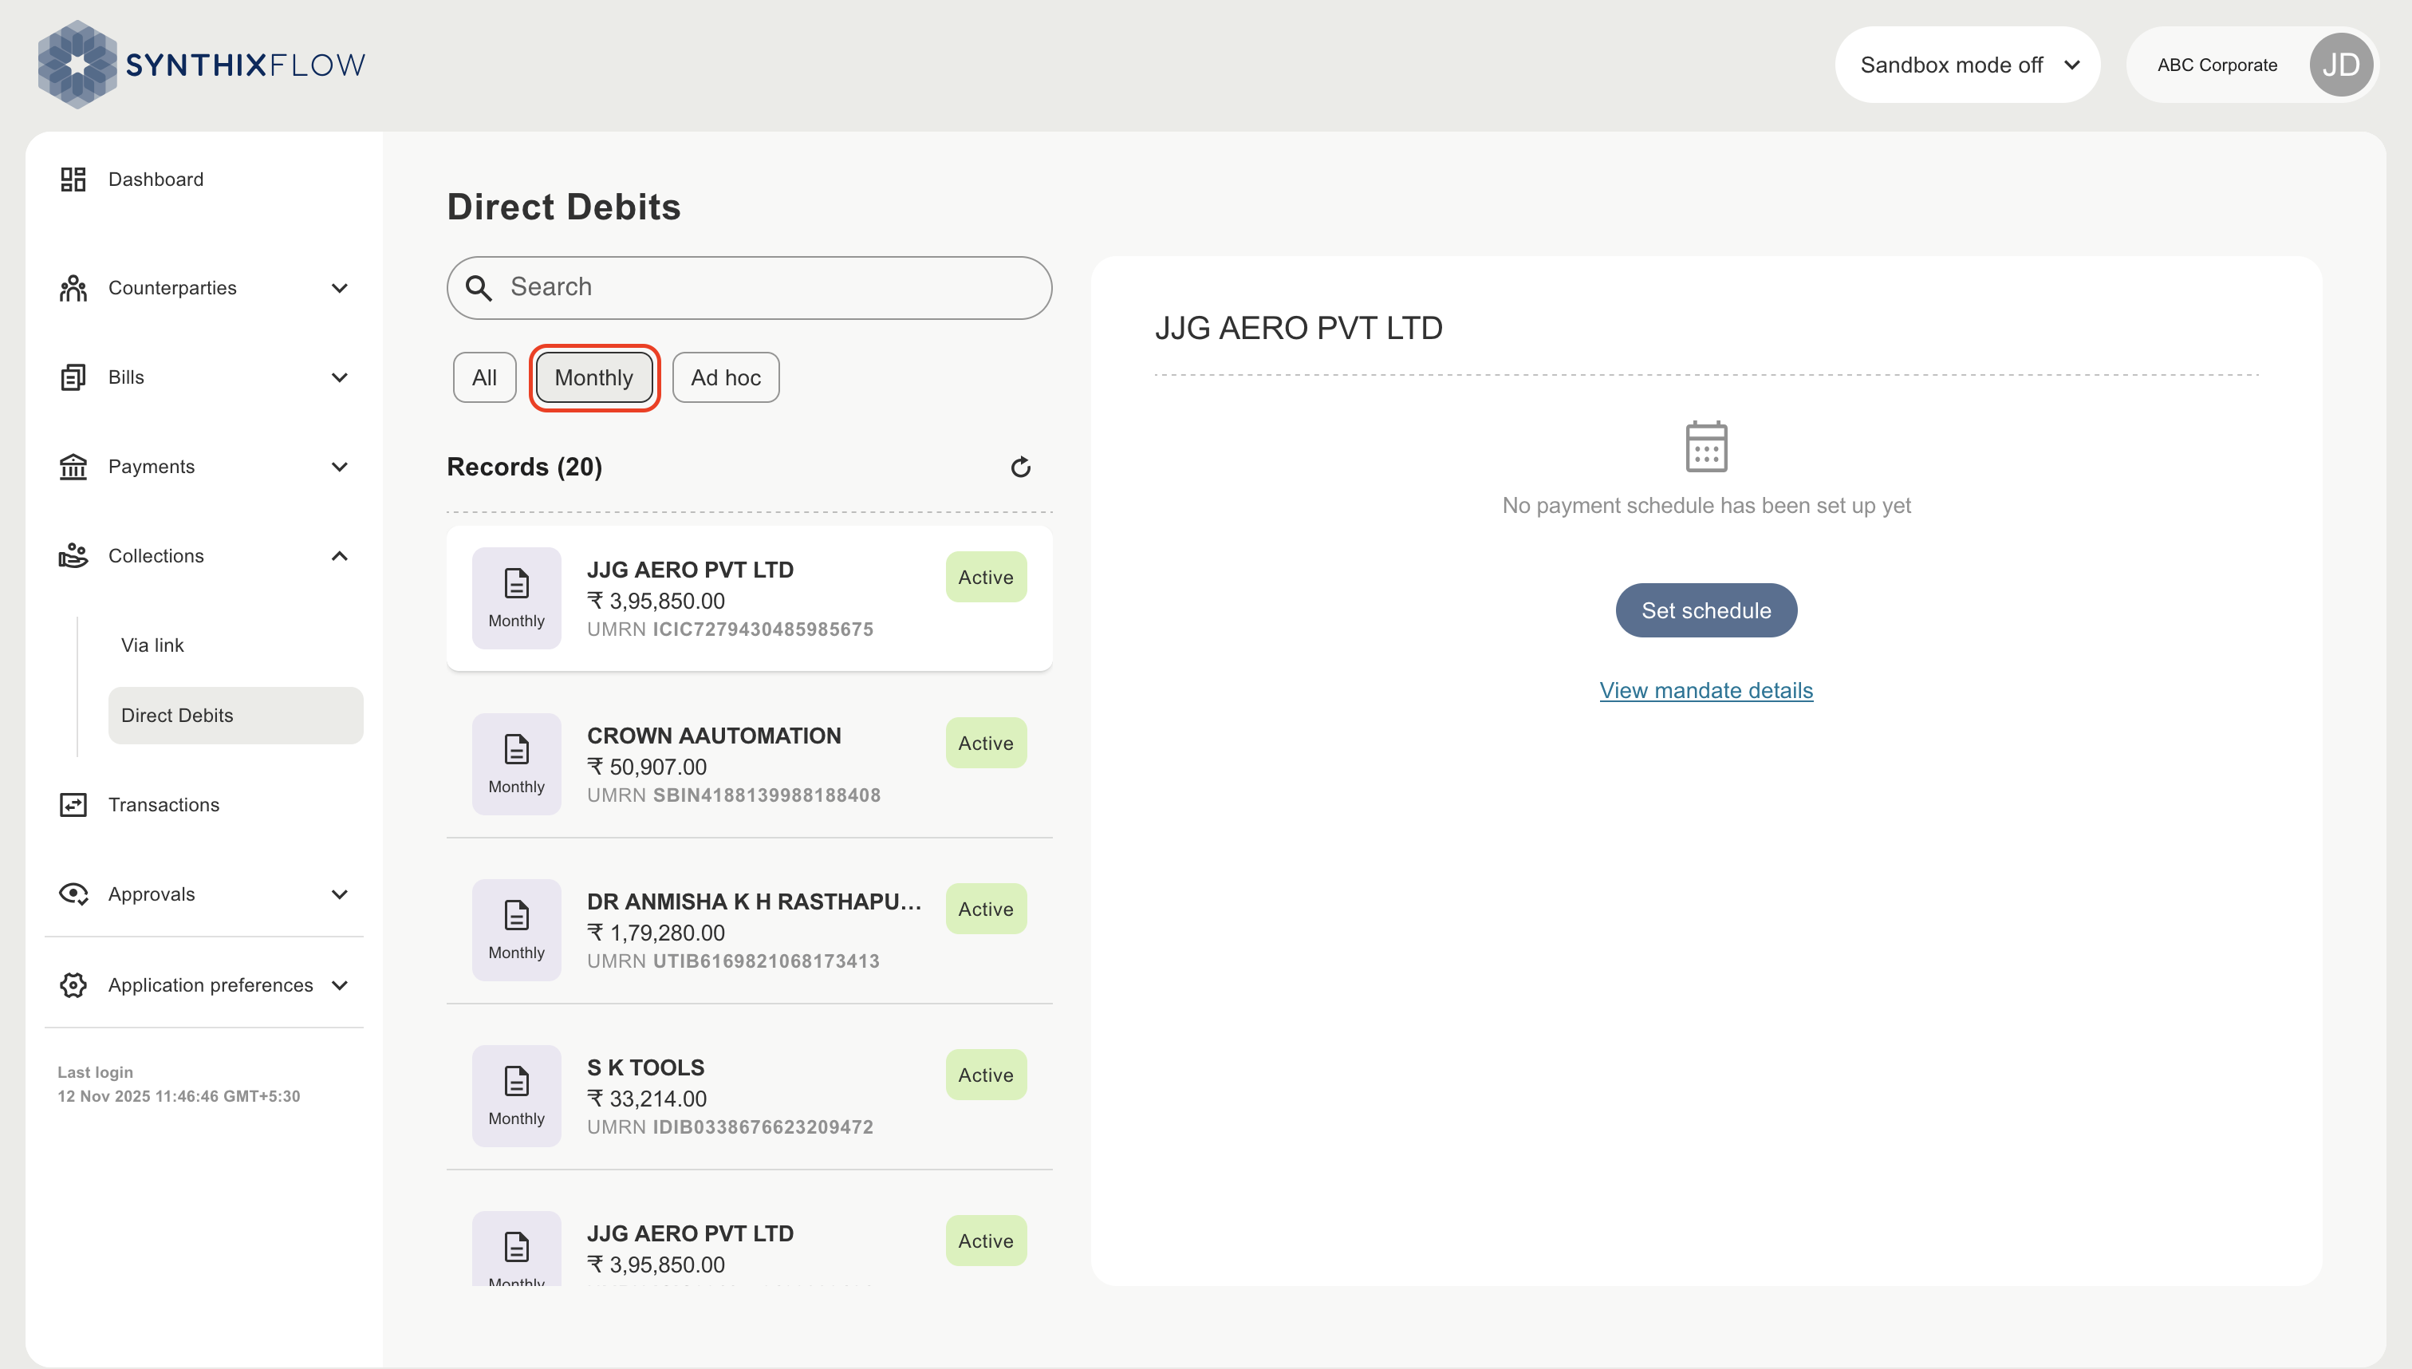This screenshot has height=1369, width=2412.
Task: Click the Counterparties people icon
Action: (73, 288)
